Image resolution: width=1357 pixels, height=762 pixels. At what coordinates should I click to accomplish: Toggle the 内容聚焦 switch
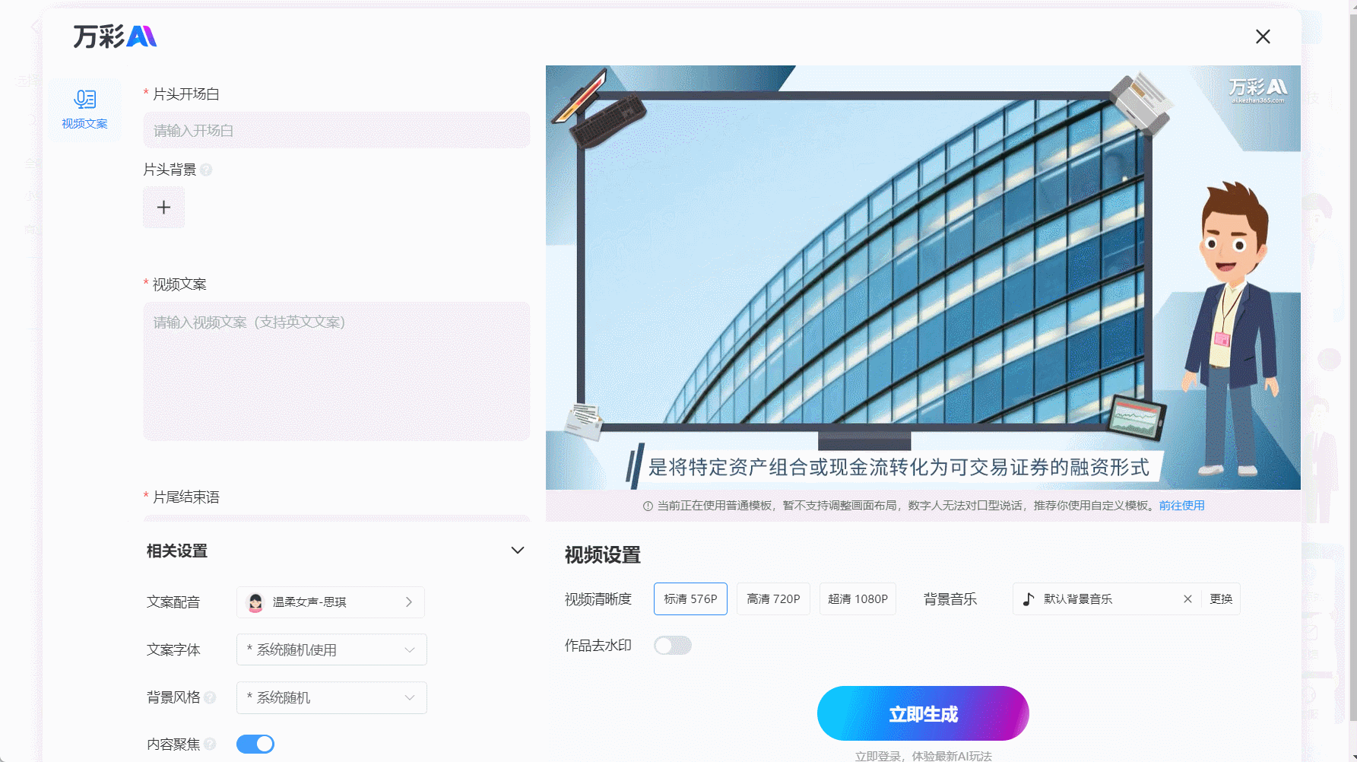[255, 745]
